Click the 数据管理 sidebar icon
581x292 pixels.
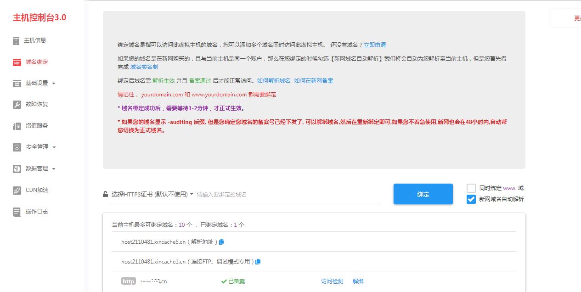tap(17, 168)
